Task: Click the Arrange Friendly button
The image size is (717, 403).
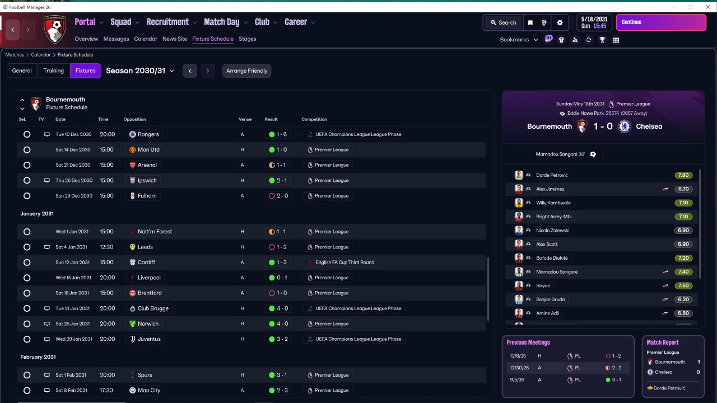Action: [247, 71]
